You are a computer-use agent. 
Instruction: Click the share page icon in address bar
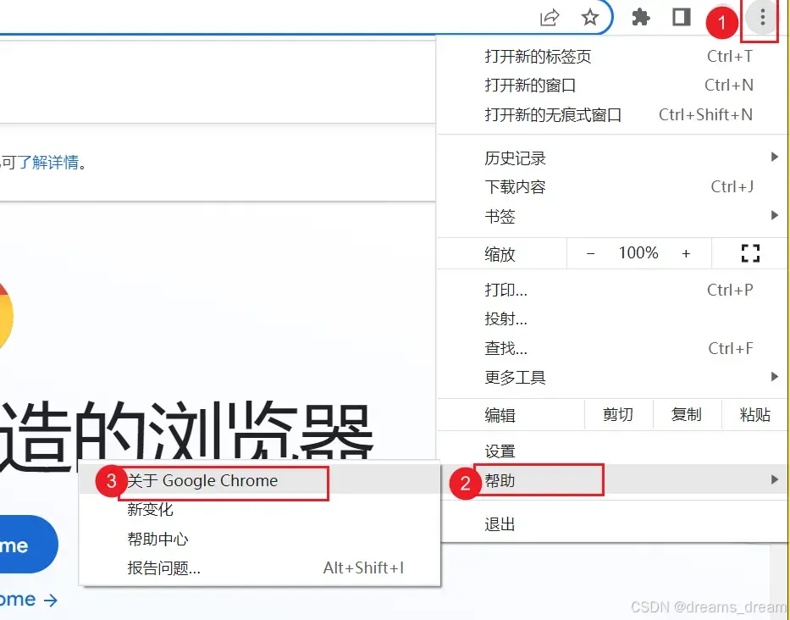(x=550, y=18)
